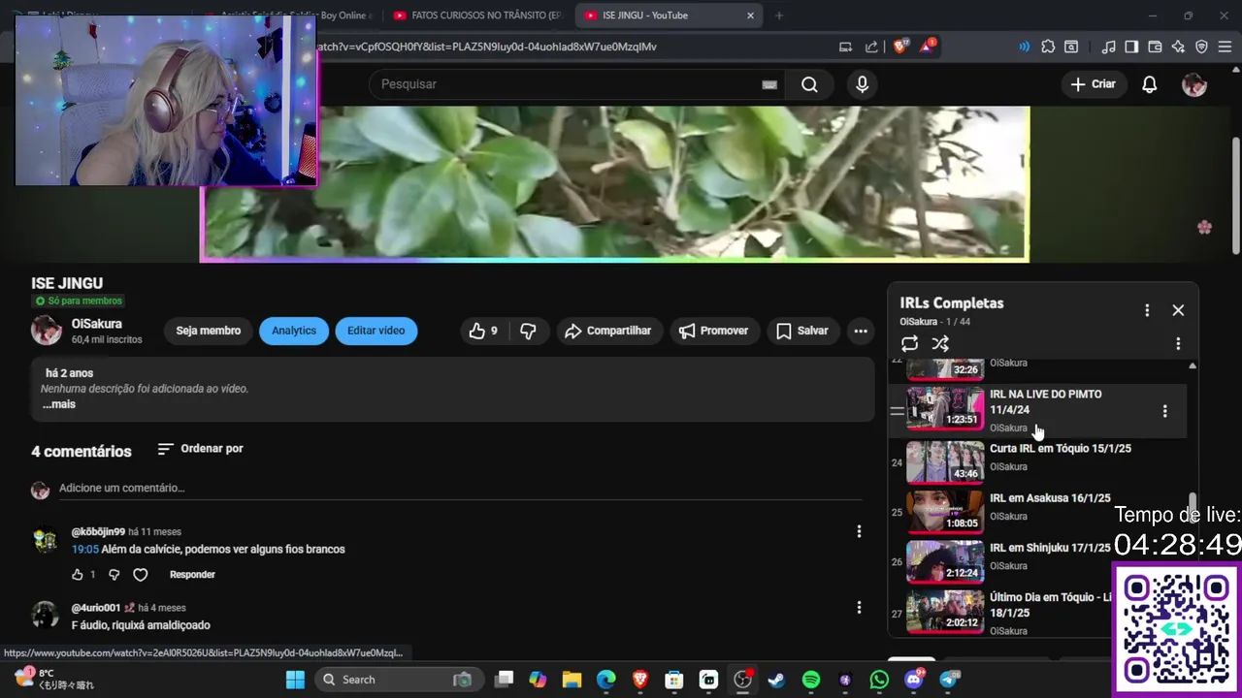Toggle playlist loop

(x=909, y=344)
